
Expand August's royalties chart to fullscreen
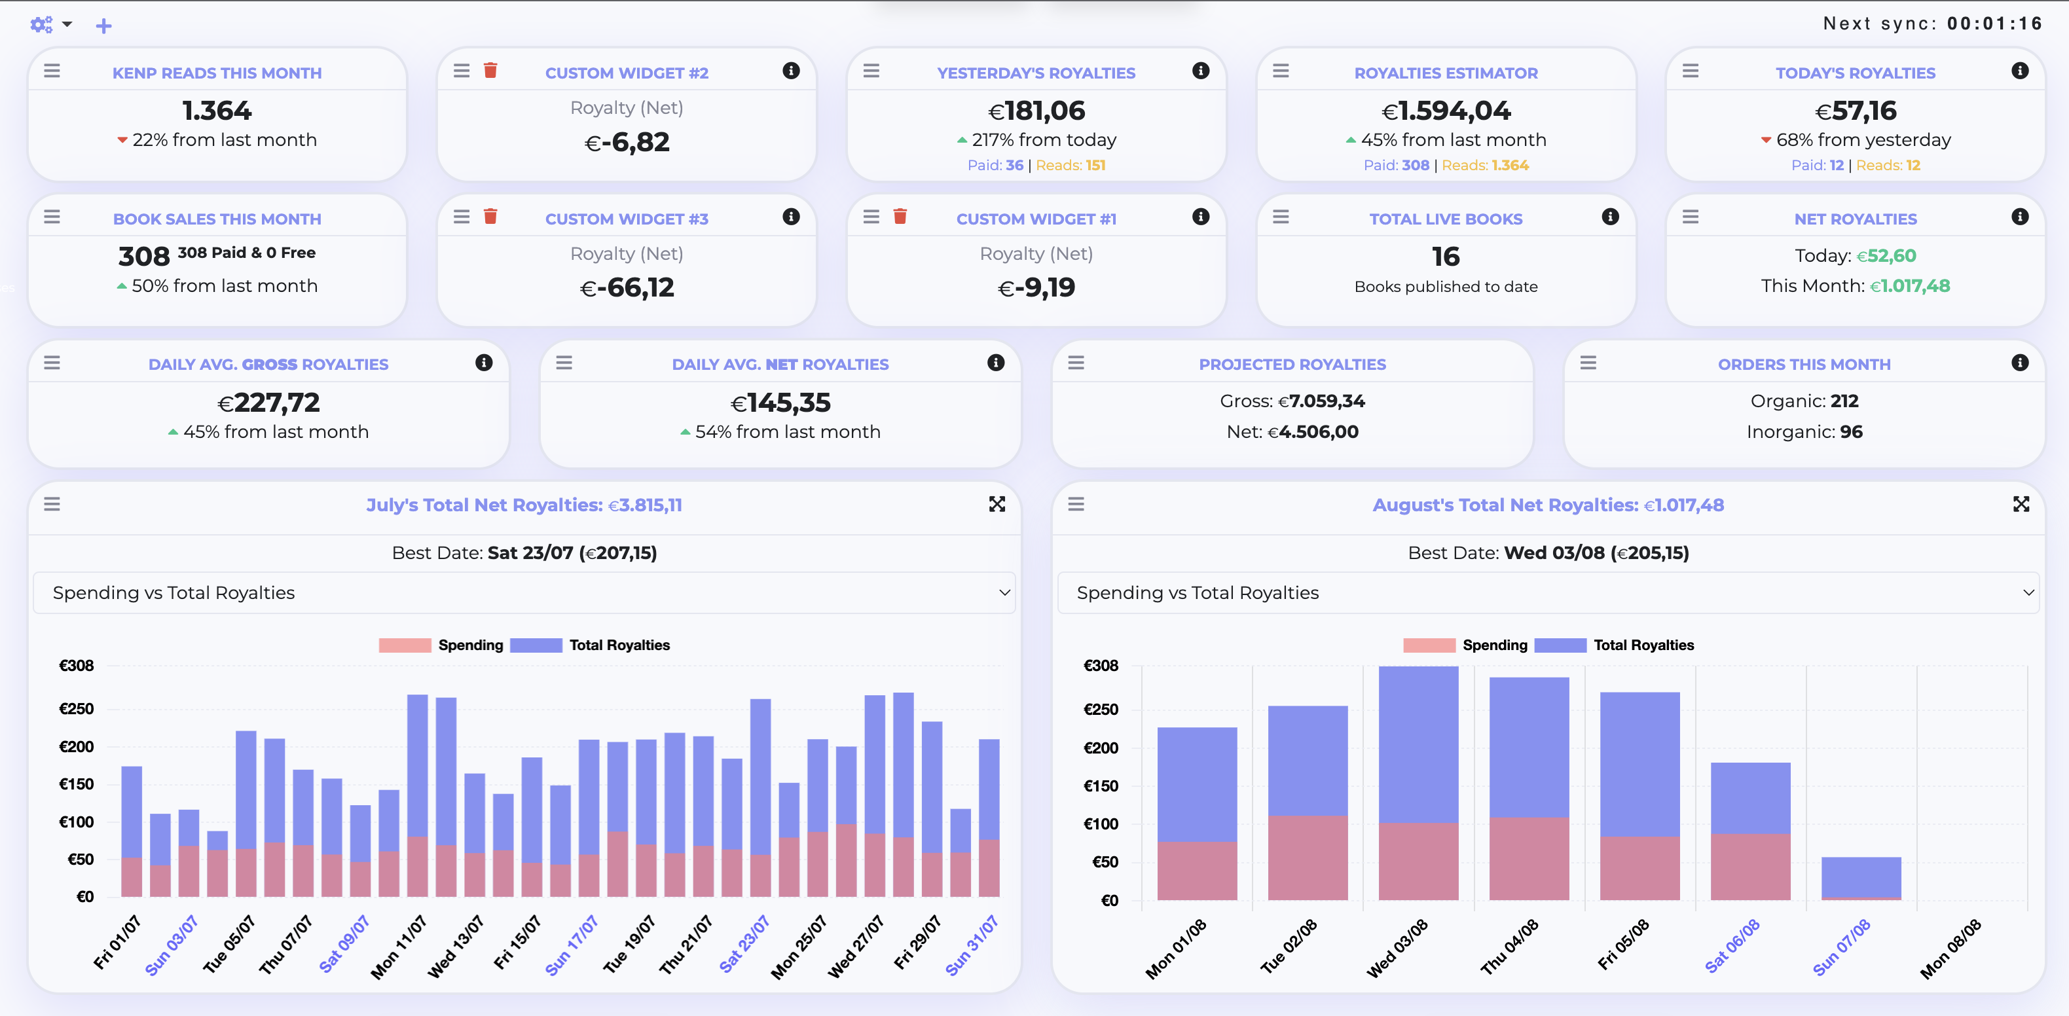[2022, 504]
